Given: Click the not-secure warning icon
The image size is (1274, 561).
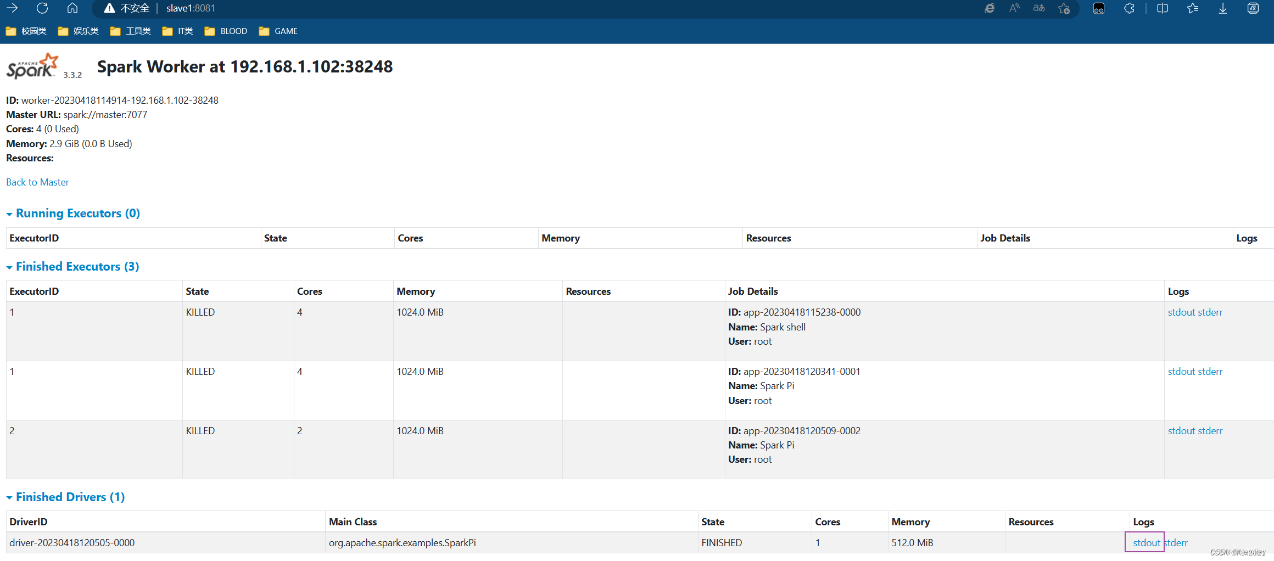Looking at the screenshot, I should coord(109,8).
